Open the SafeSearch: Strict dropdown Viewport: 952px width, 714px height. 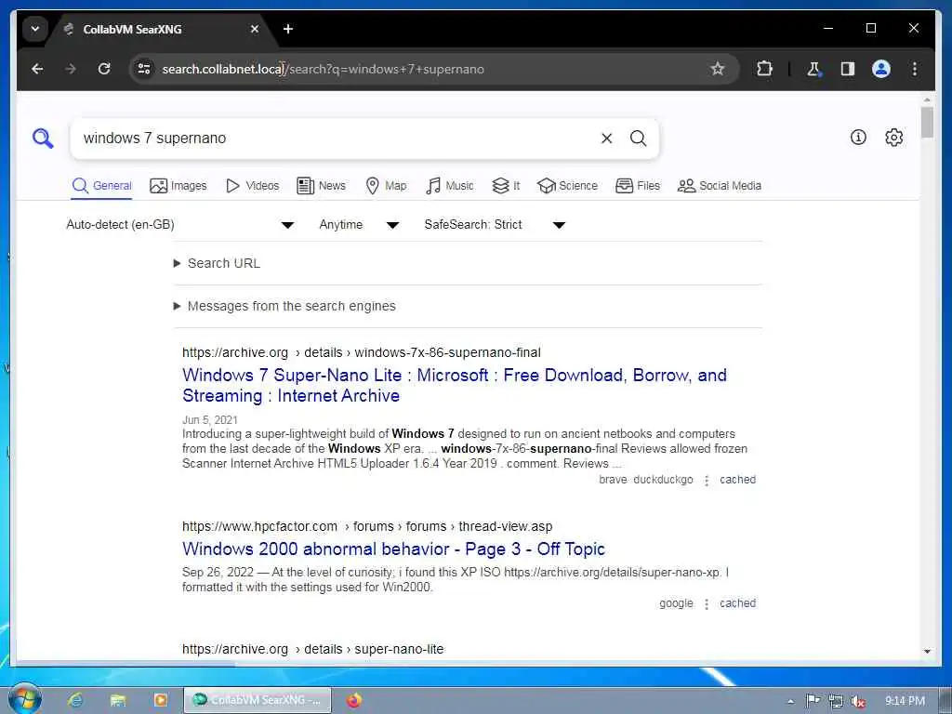(x=495, y=225)
